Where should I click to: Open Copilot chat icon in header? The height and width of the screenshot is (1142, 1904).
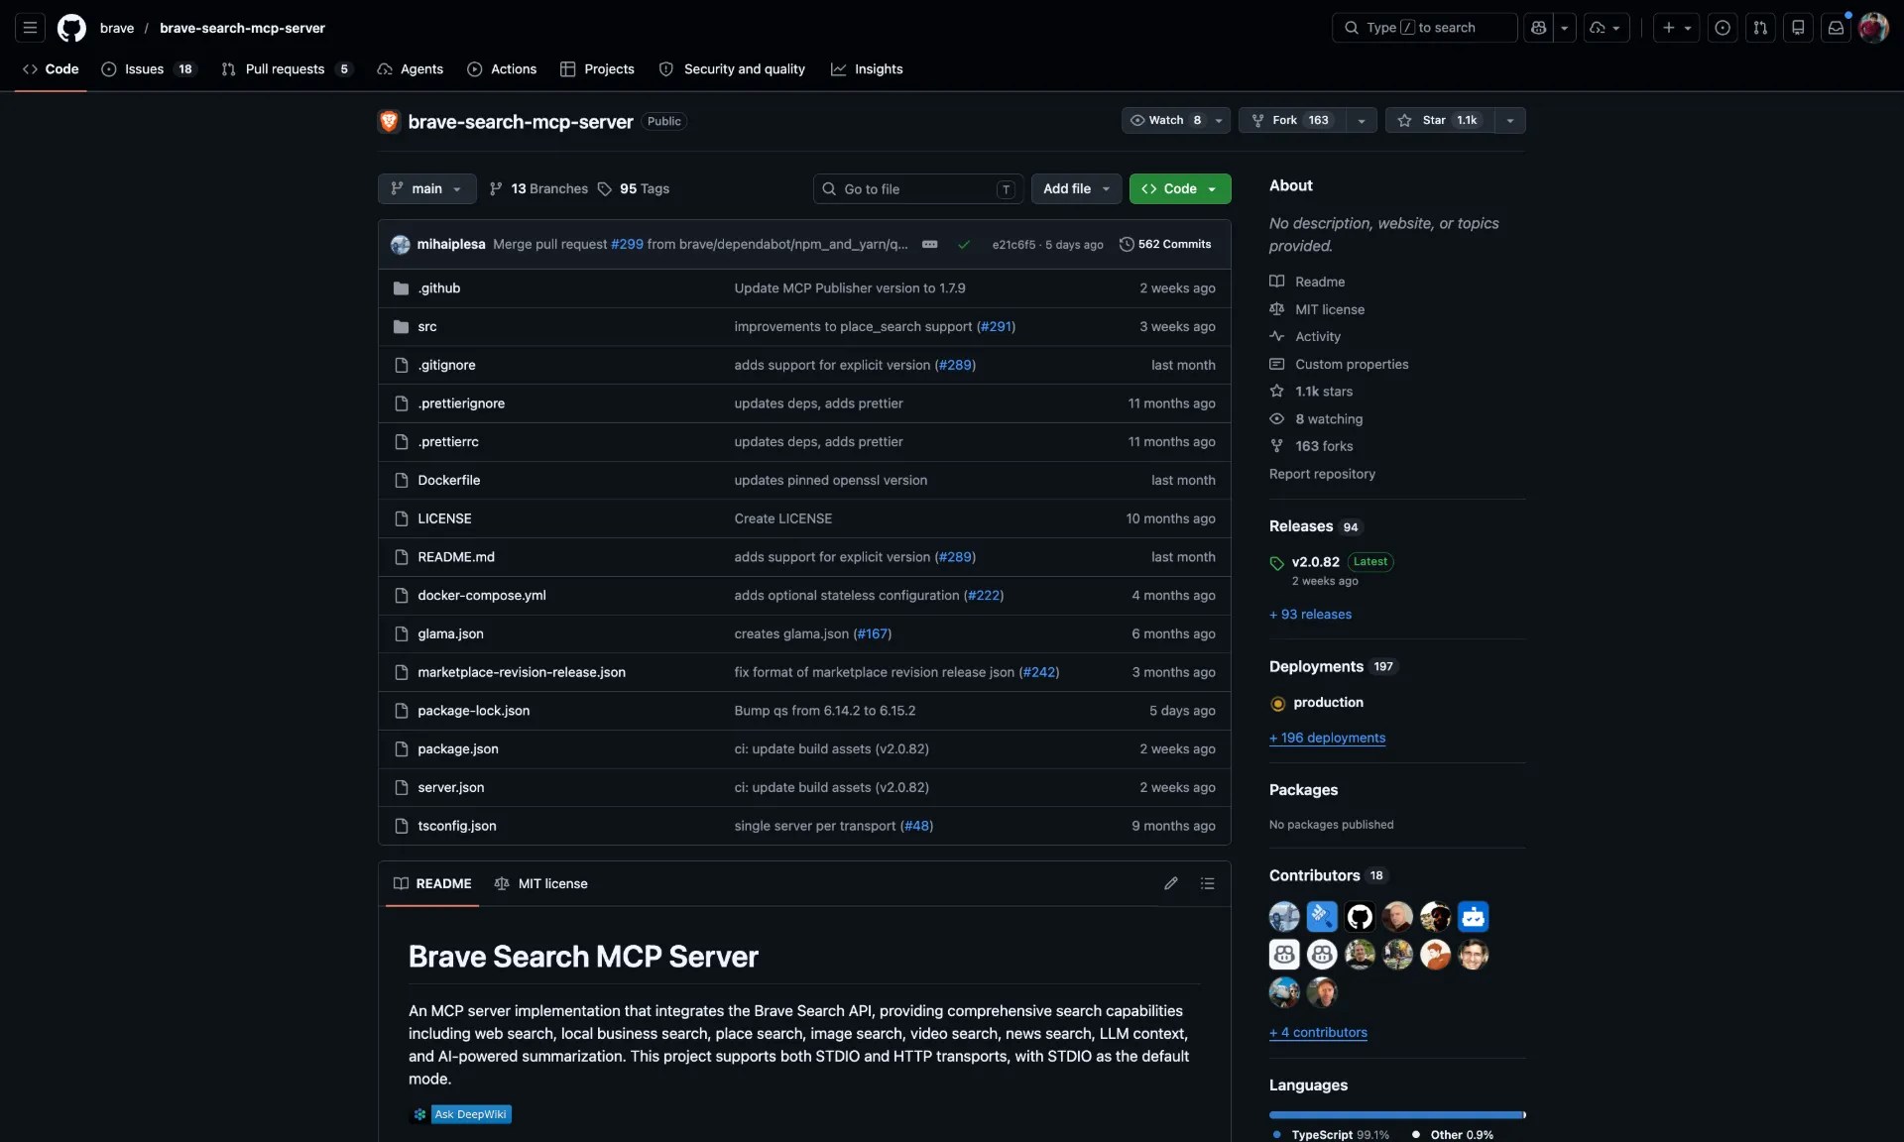point(1538,28)
